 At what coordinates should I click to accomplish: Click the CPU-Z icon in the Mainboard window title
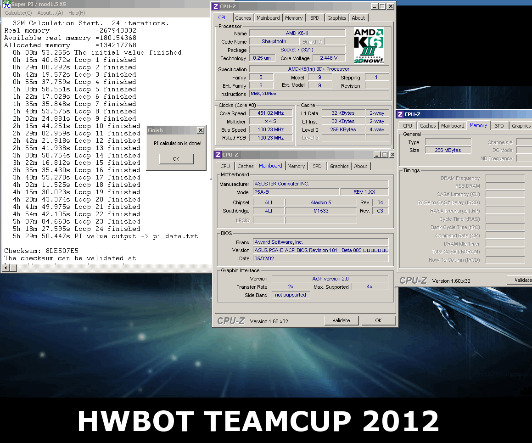coord(218,155)
